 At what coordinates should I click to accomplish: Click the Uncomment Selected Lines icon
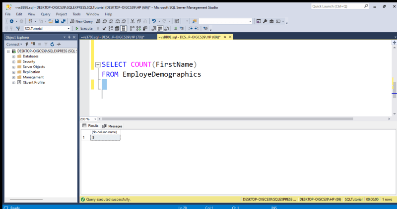click(x=182, y=29)
